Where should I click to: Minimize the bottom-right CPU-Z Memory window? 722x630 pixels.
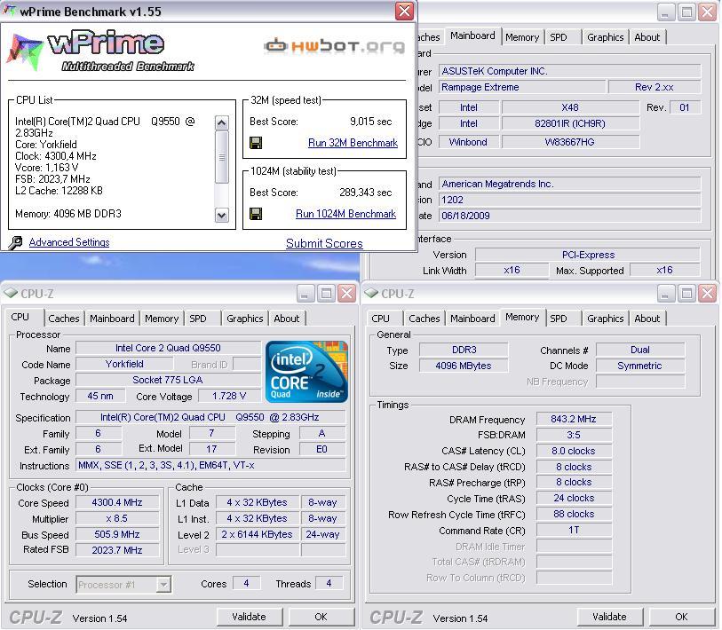665,293
